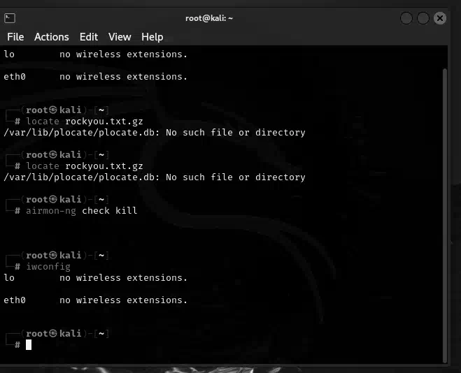Click the terminal vertical scrollbar
This screenshot has height=373, width=461.
445,216
